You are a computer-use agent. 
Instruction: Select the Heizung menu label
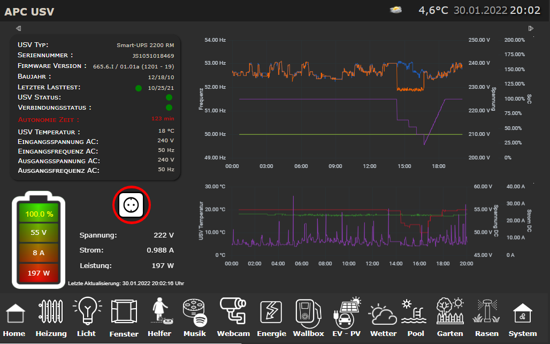point(51,333)
